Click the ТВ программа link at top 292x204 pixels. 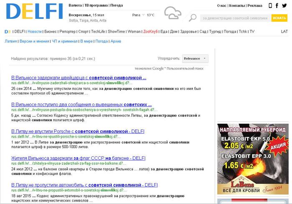click(x=97, y=5)
